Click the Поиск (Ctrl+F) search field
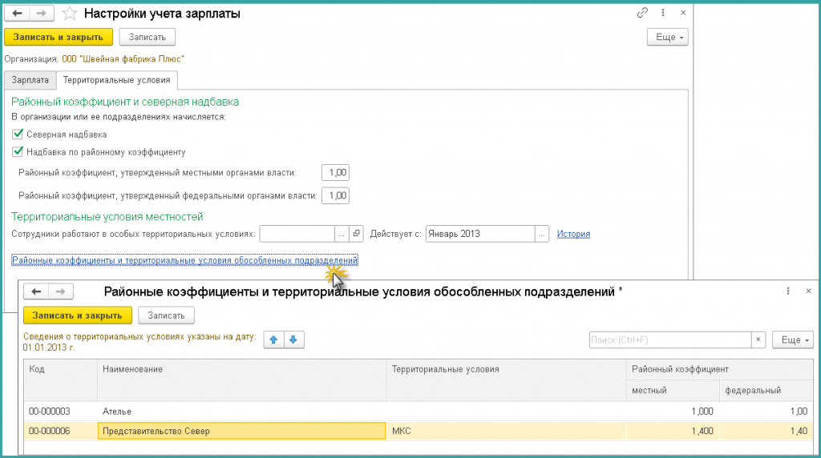This screenshot has width=821, height=458. (x=670, y=339)
